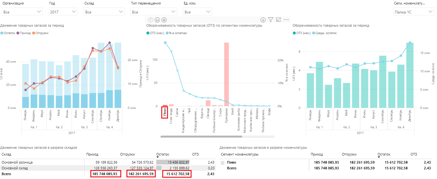Sort by Сегмент номенклатуры column header
The height and width of the screenshot is (179, 437).
pos(240,155)
